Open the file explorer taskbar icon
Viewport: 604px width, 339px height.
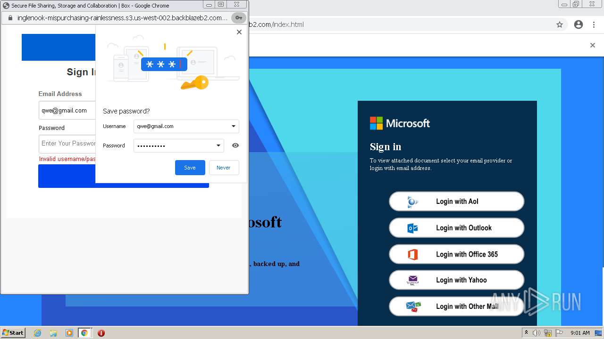[53, 333]
